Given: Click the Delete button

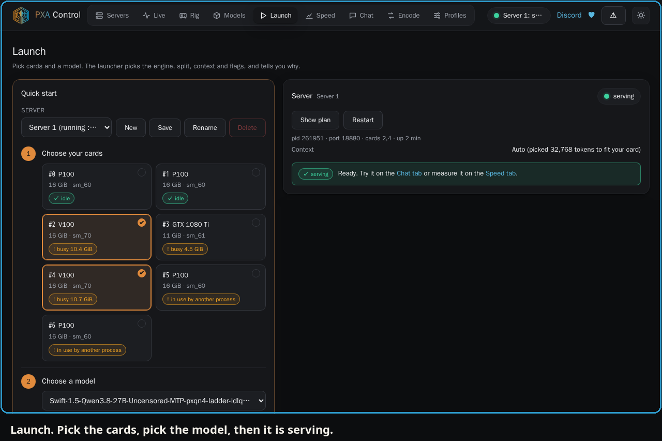Looking at the screenshot, I should click(247, 128).
